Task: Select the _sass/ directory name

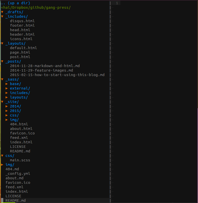Action: pyautogui.click(x=12, y=79)
